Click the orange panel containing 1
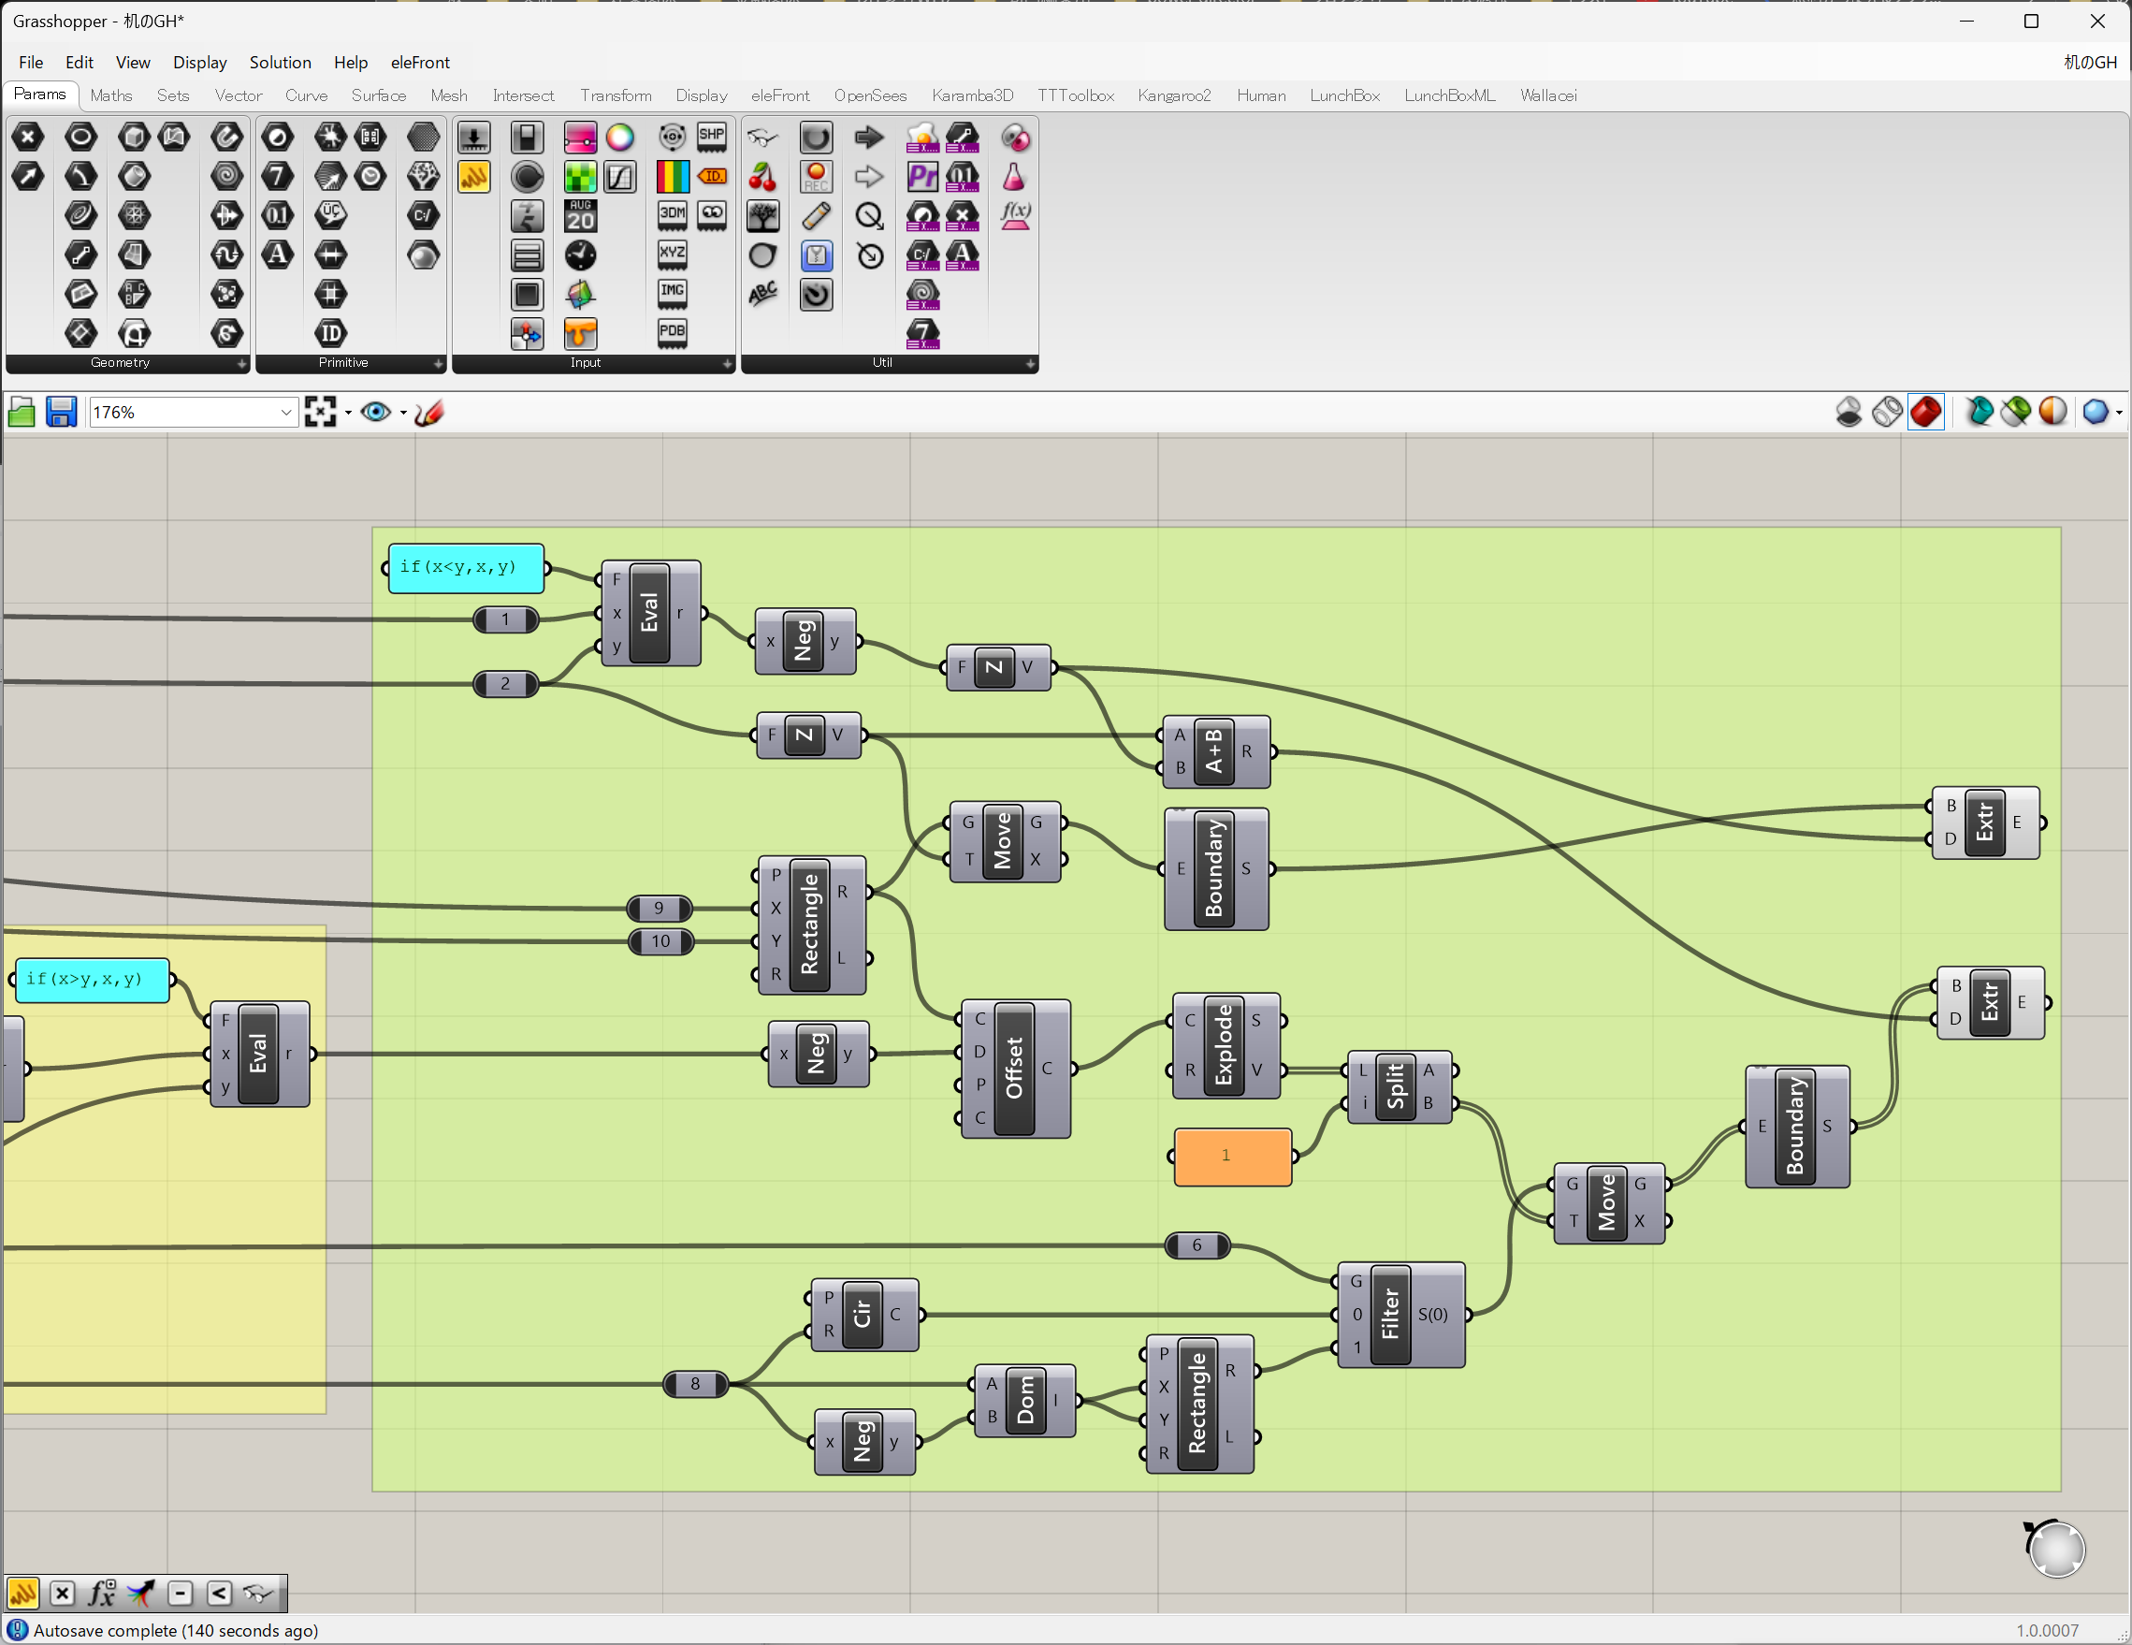The width and height of the screenshot is (2132, 1645). tap(1232, 1156)
